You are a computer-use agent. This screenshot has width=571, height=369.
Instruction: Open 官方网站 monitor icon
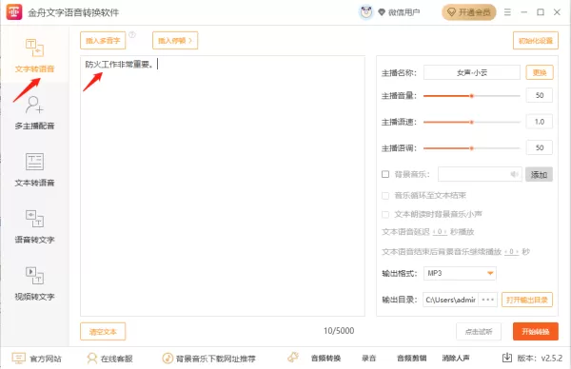click(x=19, y=359)
